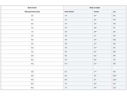Viewport: 127px width, 96px height.
Task: Click the 7'0 feet inches cell
Action: [78, 84]
